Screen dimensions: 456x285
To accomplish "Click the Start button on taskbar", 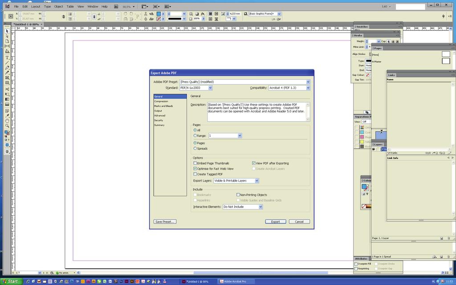I will pos(11,281).
